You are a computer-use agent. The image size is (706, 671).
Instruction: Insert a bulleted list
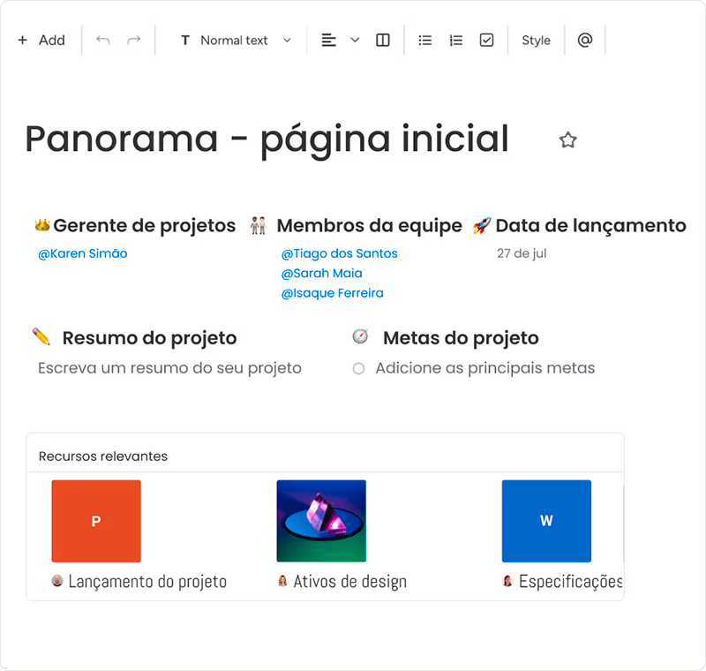pyautogui.click(x=425, y=41)
